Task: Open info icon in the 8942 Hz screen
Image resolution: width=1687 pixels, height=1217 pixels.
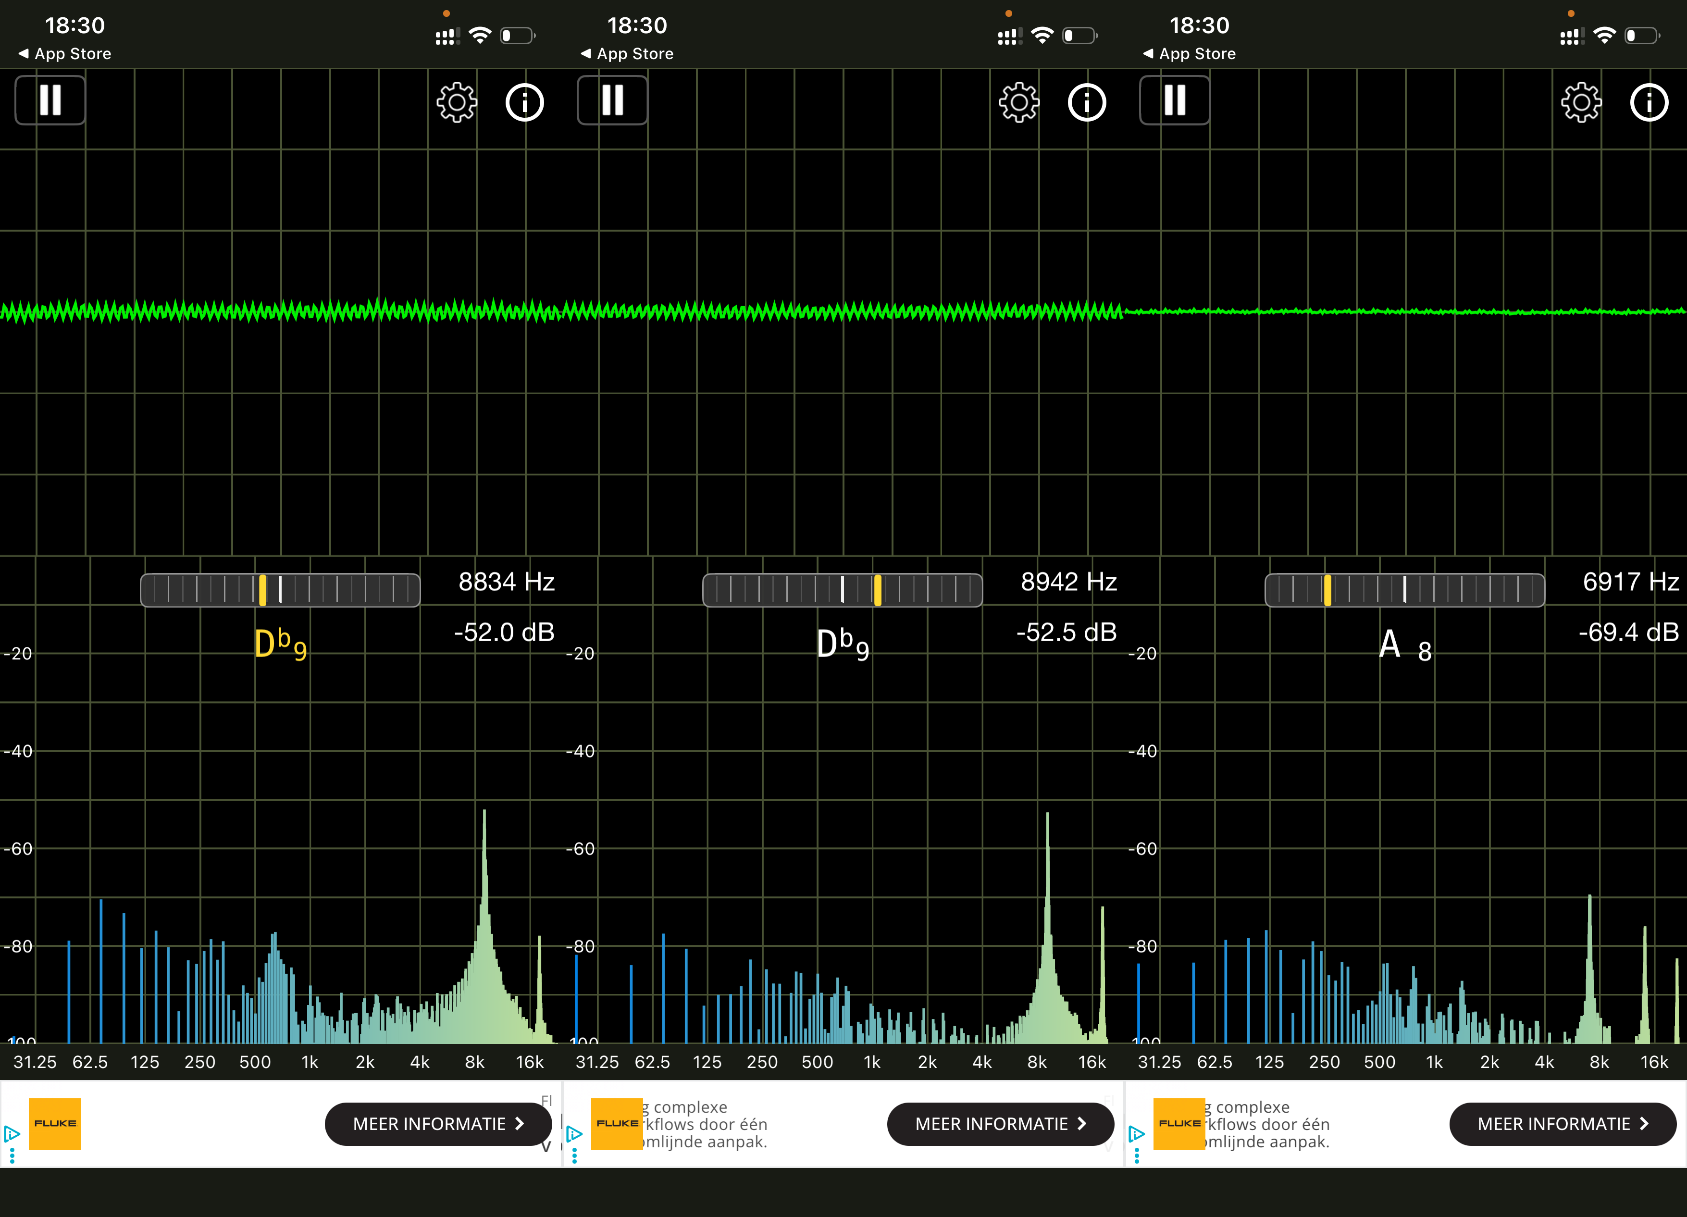Action: pyautogui.click(x=1088, y=102)
